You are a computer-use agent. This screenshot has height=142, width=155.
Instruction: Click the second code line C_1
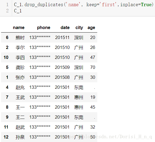tap(18, 11)
